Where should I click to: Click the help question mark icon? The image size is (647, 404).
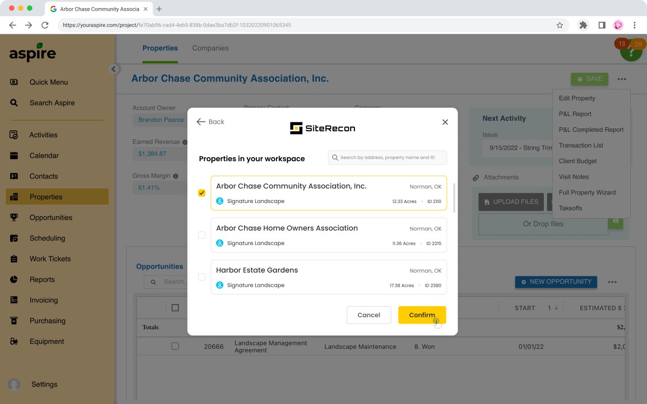(631, 51)
